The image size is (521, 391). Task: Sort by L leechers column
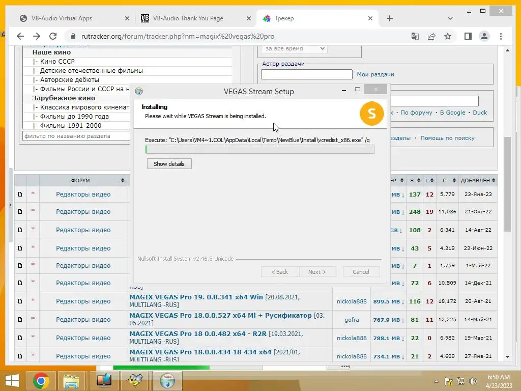[x=429, y=180]
